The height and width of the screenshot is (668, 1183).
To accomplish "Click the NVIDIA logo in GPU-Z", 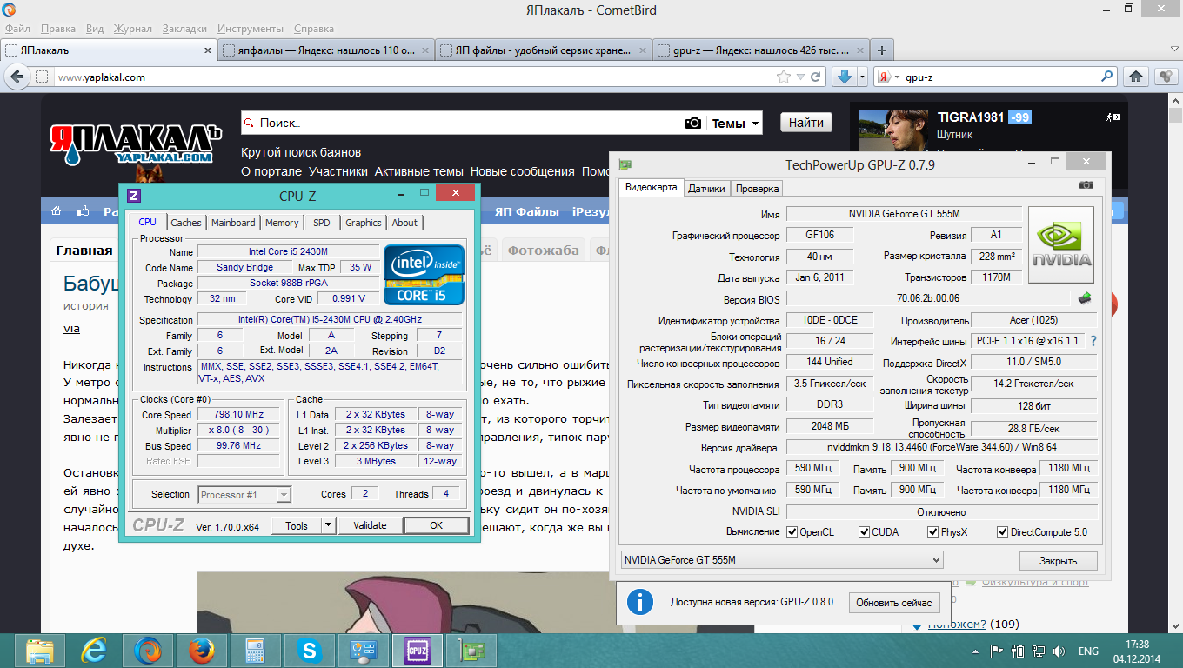I will pos(1060,244).
